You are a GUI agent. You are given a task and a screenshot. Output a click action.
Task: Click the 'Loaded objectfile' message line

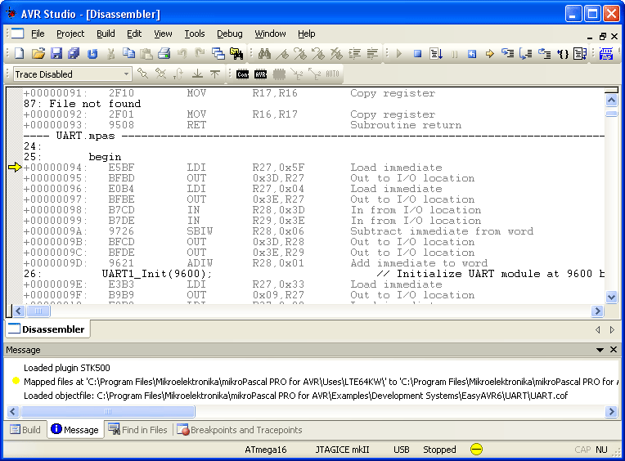295,396
